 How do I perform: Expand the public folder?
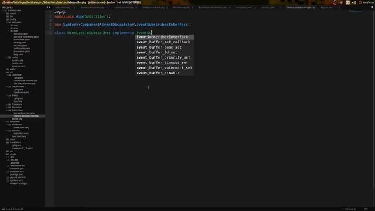coord(5,69)
